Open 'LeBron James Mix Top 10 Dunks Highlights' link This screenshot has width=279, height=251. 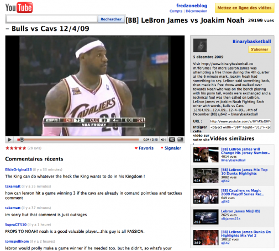[x=244, y=172]
